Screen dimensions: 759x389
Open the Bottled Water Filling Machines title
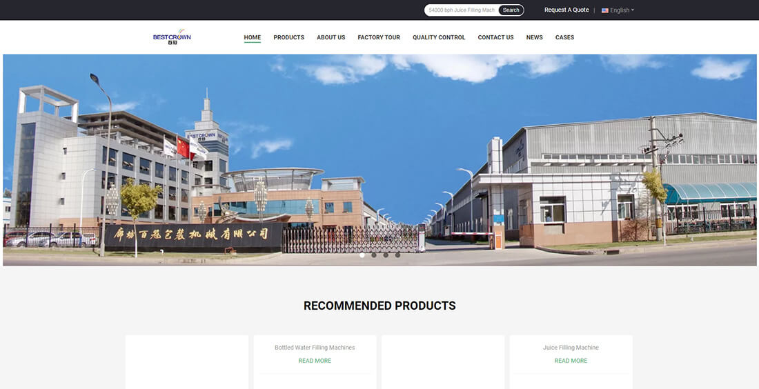[x=315, y=348]
